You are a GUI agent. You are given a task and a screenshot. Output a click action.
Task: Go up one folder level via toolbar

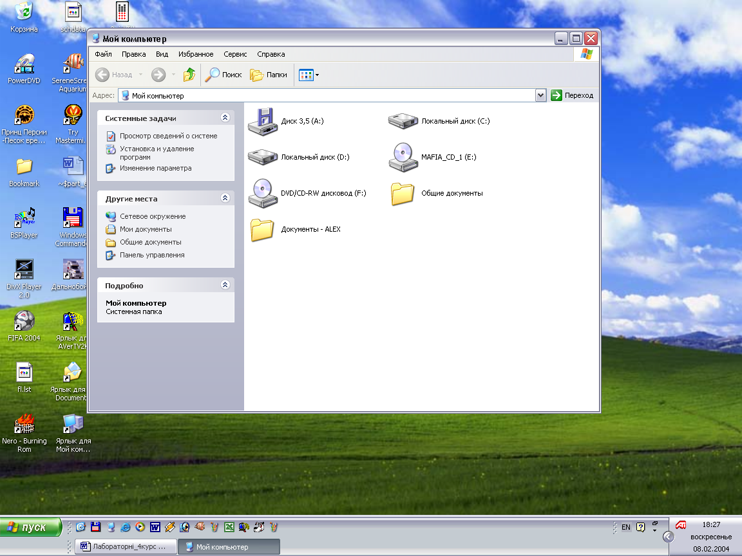point(189,75)
